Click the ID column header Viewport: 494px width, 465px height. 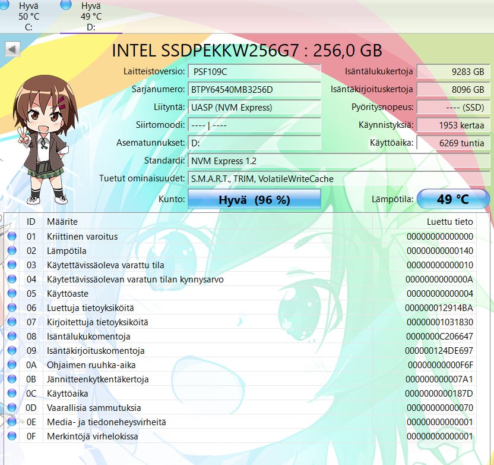[31, 221]
